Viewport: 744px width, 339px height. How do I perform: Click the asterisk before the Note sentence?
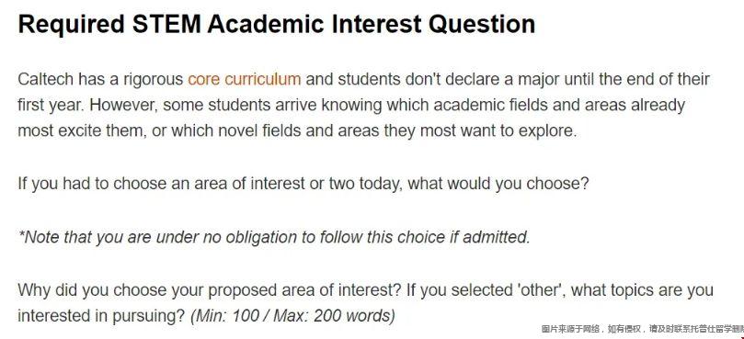(21, 234)
